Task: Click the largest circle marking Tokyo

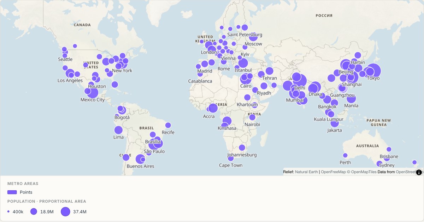Action: coord(374,70)
